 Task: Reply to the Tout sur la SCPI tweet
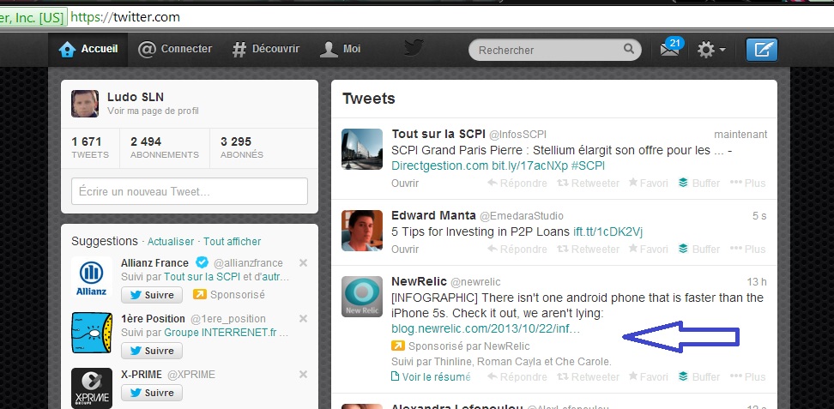(517, 183)
